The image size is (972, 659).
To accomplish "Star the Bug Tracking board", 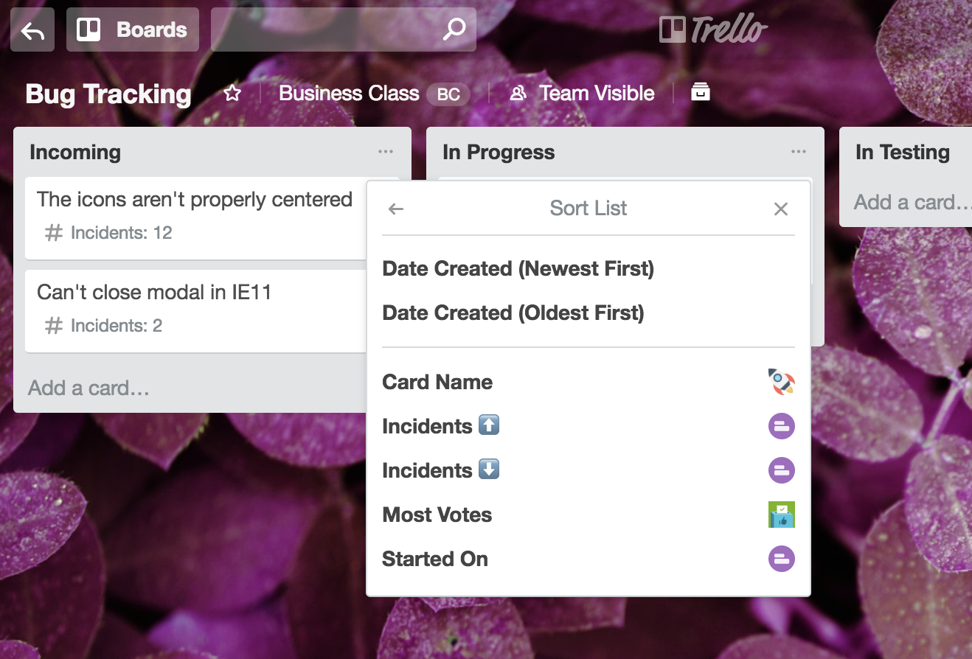I will pyautogui.click(x=232, y=94).
